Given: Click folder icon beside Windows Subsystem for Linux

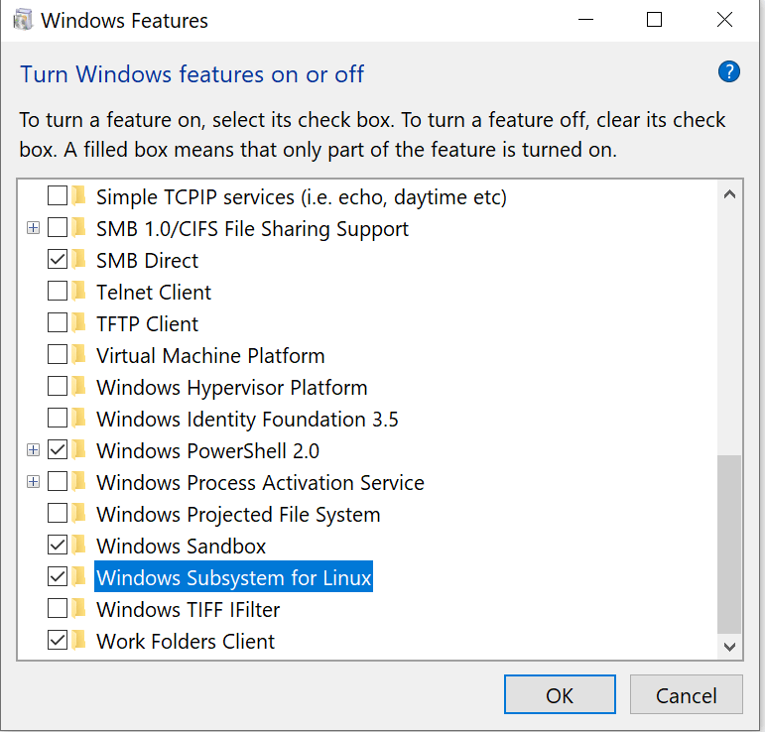Looking at the screenshot, I should coord(78,577).
